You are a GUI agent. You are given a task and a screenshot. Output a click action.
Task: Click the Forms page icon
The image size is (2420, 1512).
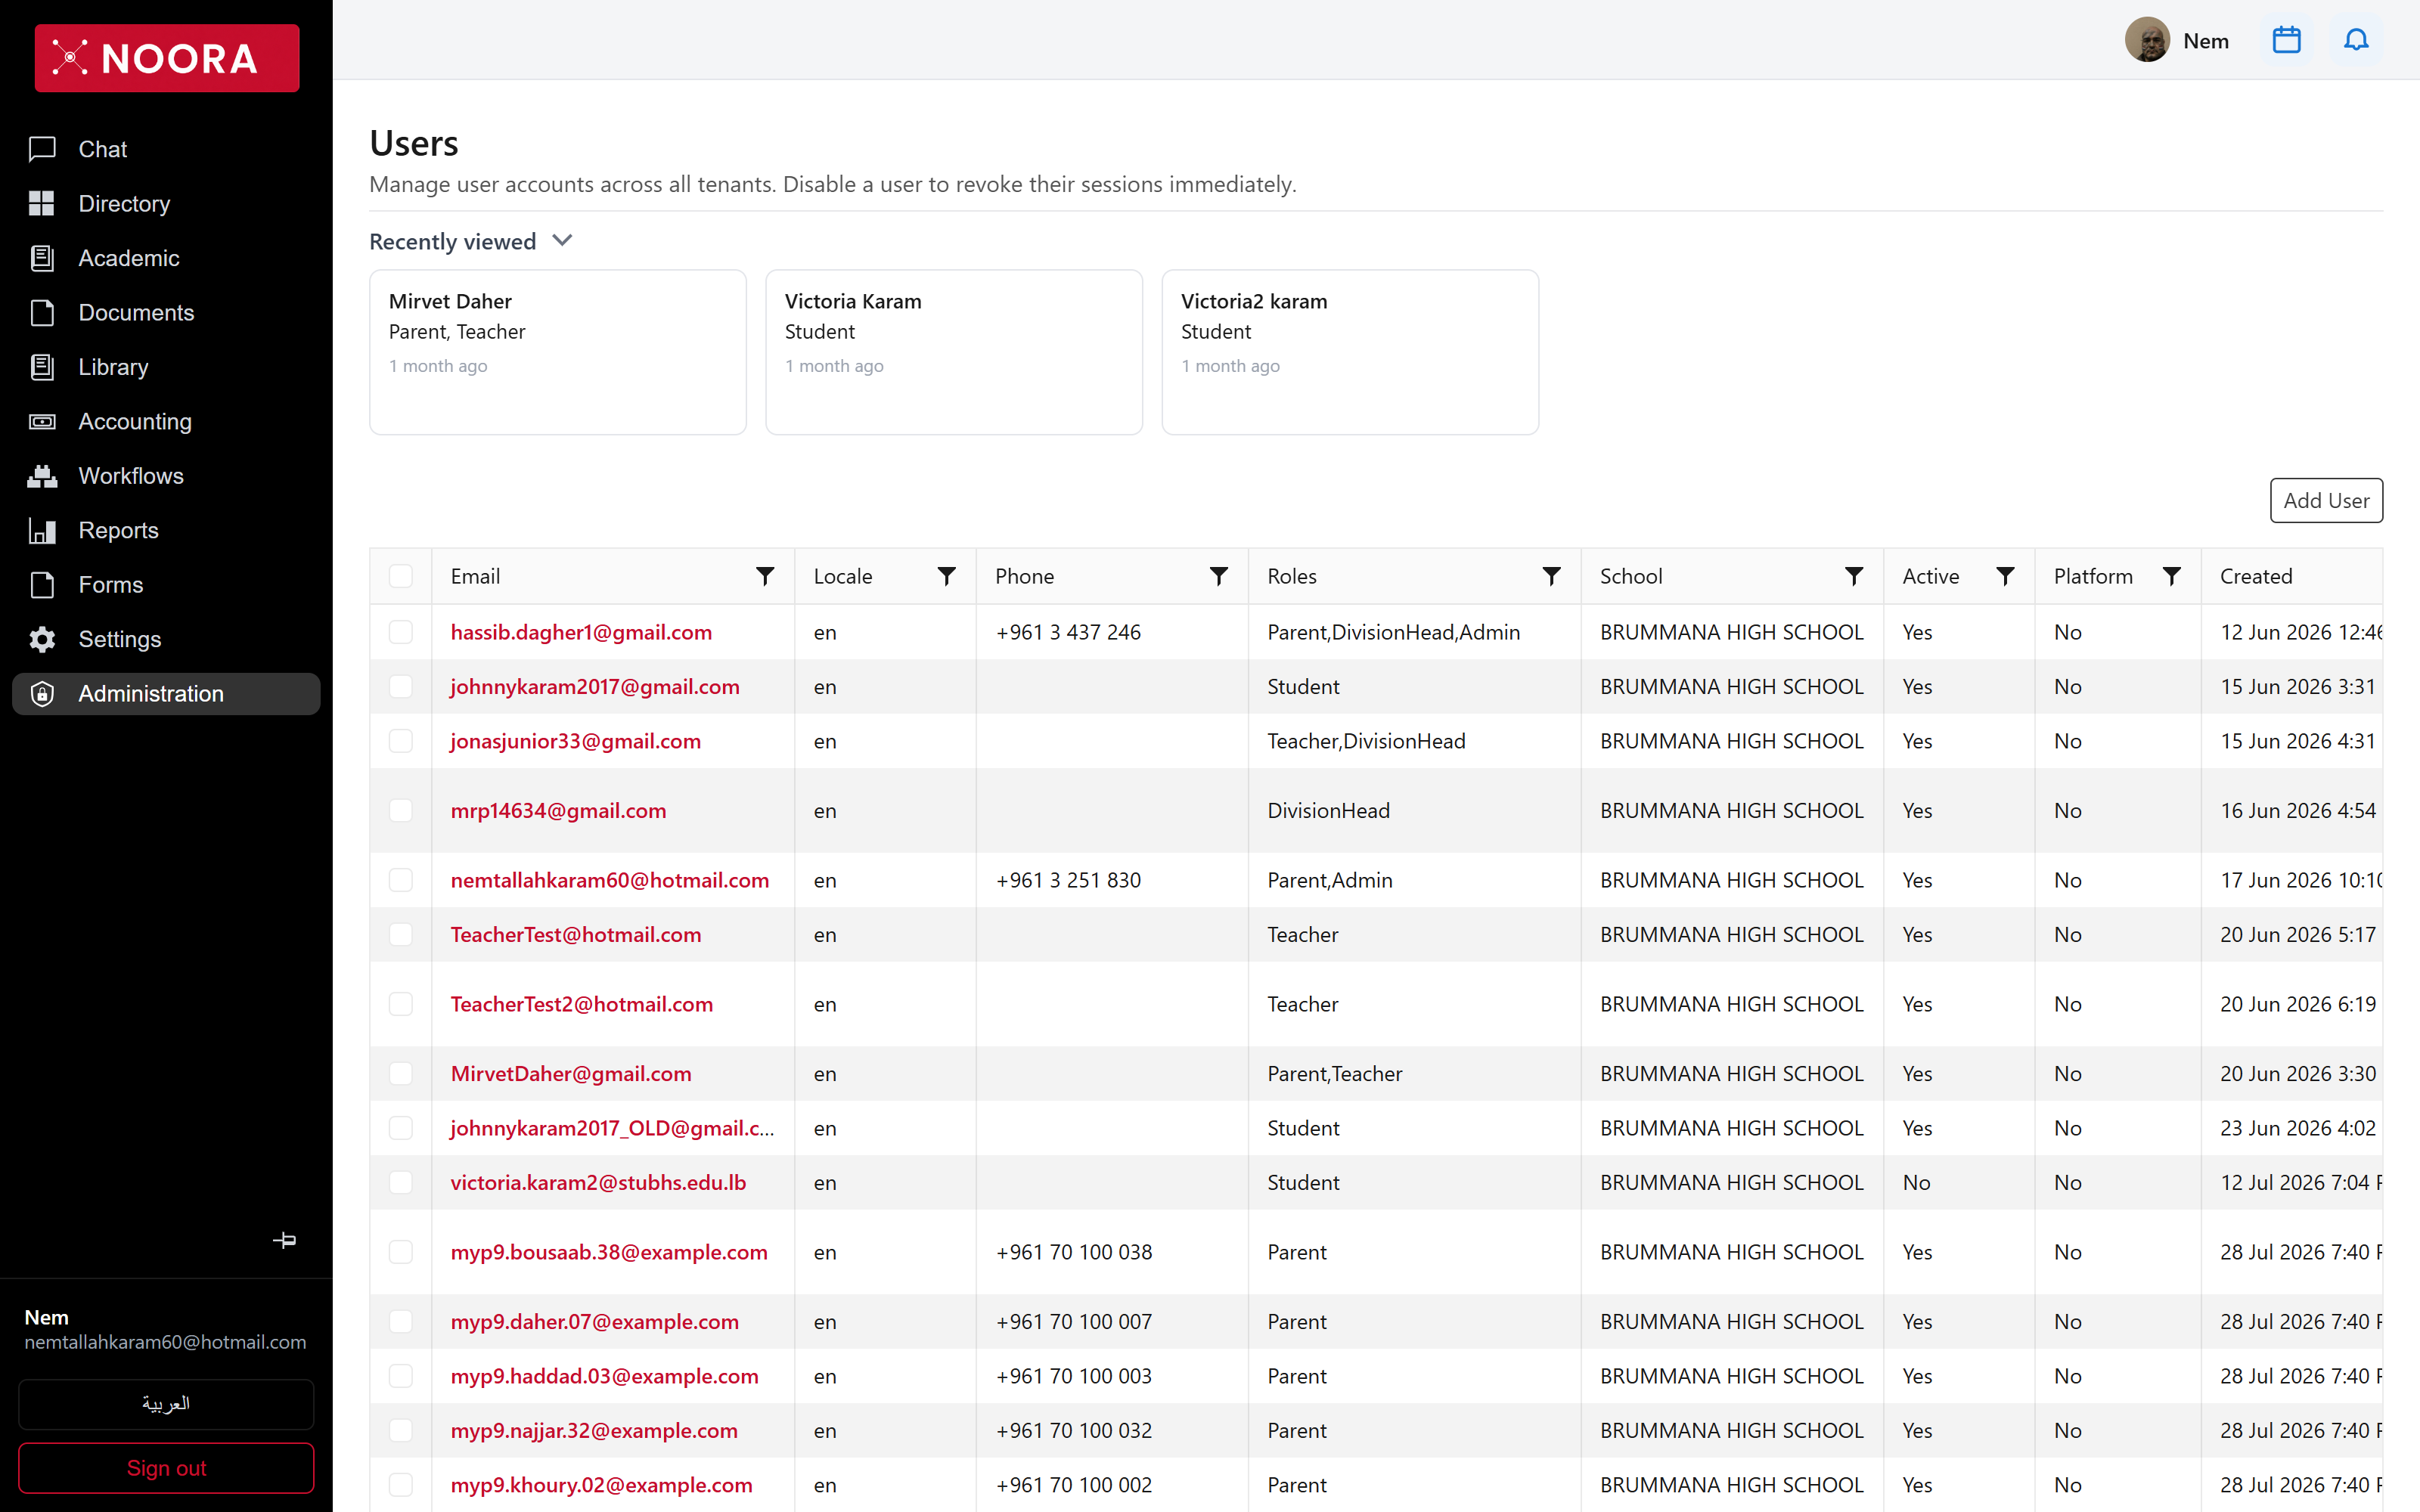(42, 585)
